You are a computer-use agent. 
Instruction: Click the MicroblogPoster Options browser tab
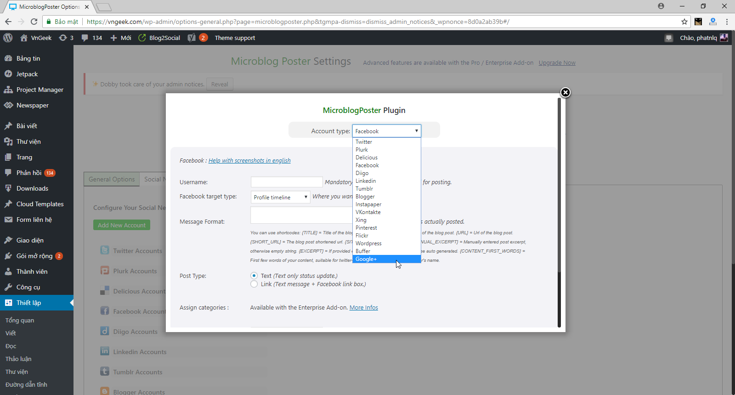49,7
